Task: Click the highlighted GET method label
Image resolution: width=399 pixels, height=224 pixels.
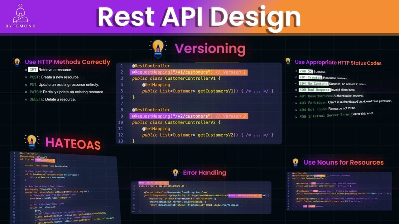Action: [x=33, y=70]
